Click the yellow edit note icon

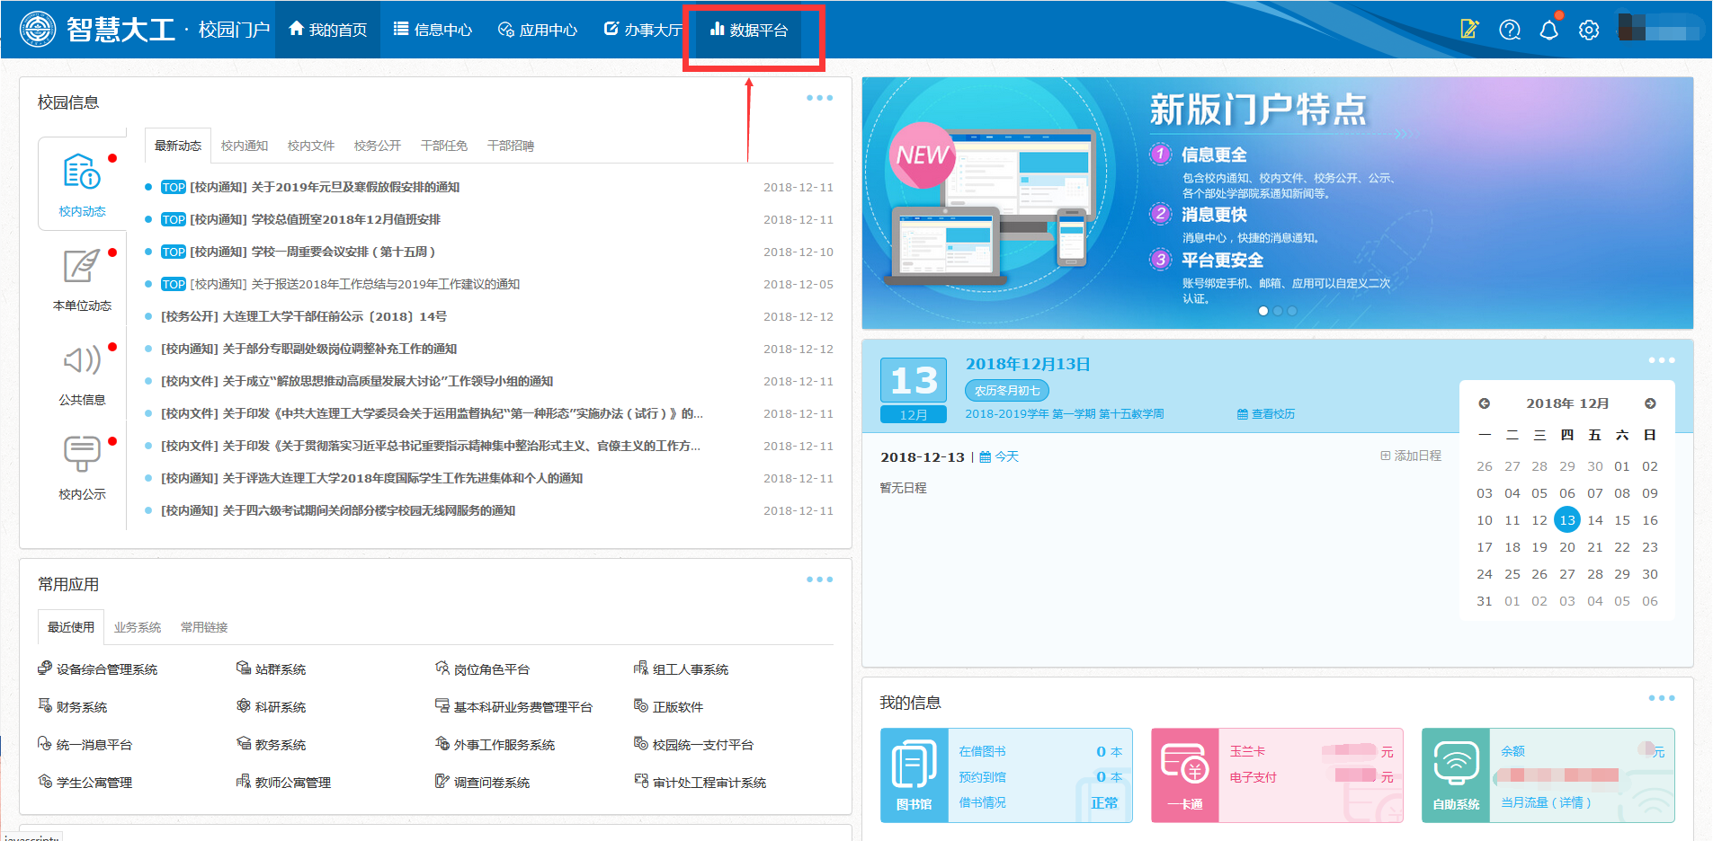tap(1469, 30)
